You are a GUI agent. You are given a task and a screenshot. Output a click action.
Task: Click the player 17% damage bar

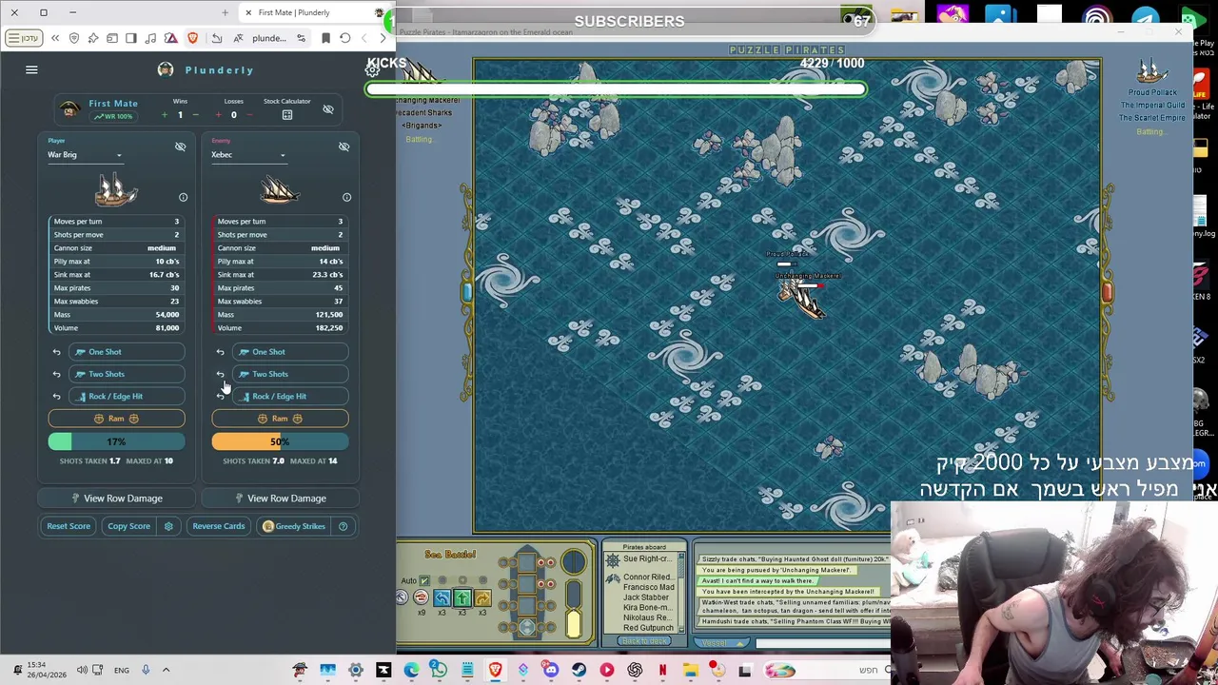[x=116, y=441]
